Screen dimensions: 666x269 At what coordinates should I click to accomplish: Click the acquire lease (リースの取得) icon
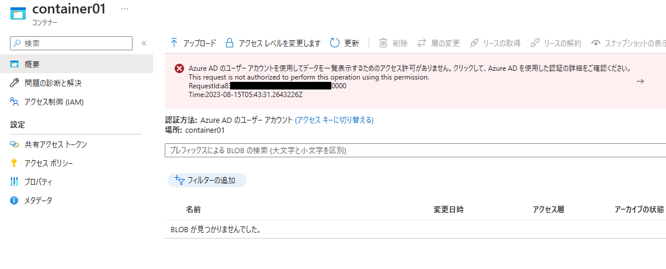pyautogui.click(x=474, y=43)
